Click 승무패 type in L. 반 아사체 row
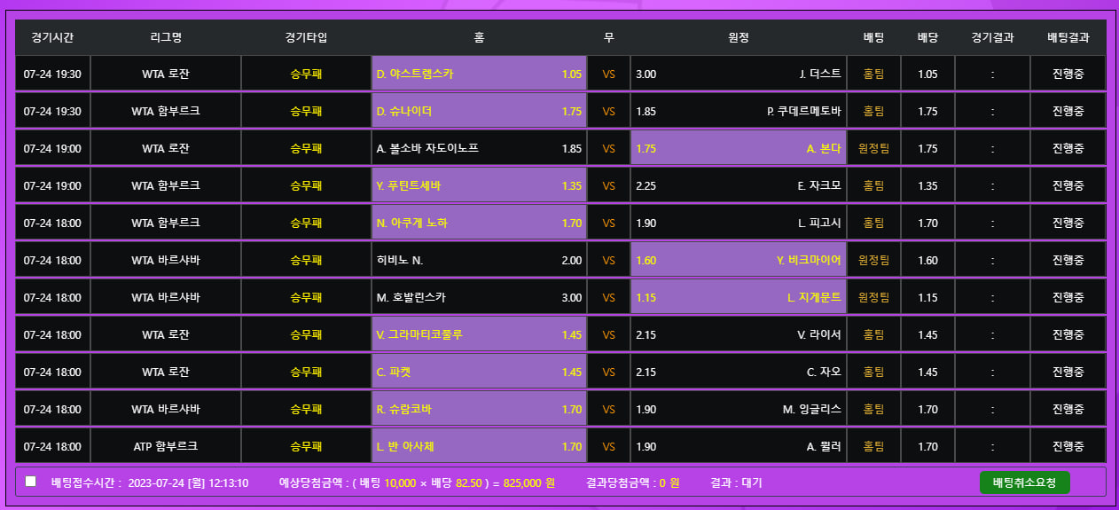1119x510 pixels. click(306, 447)
